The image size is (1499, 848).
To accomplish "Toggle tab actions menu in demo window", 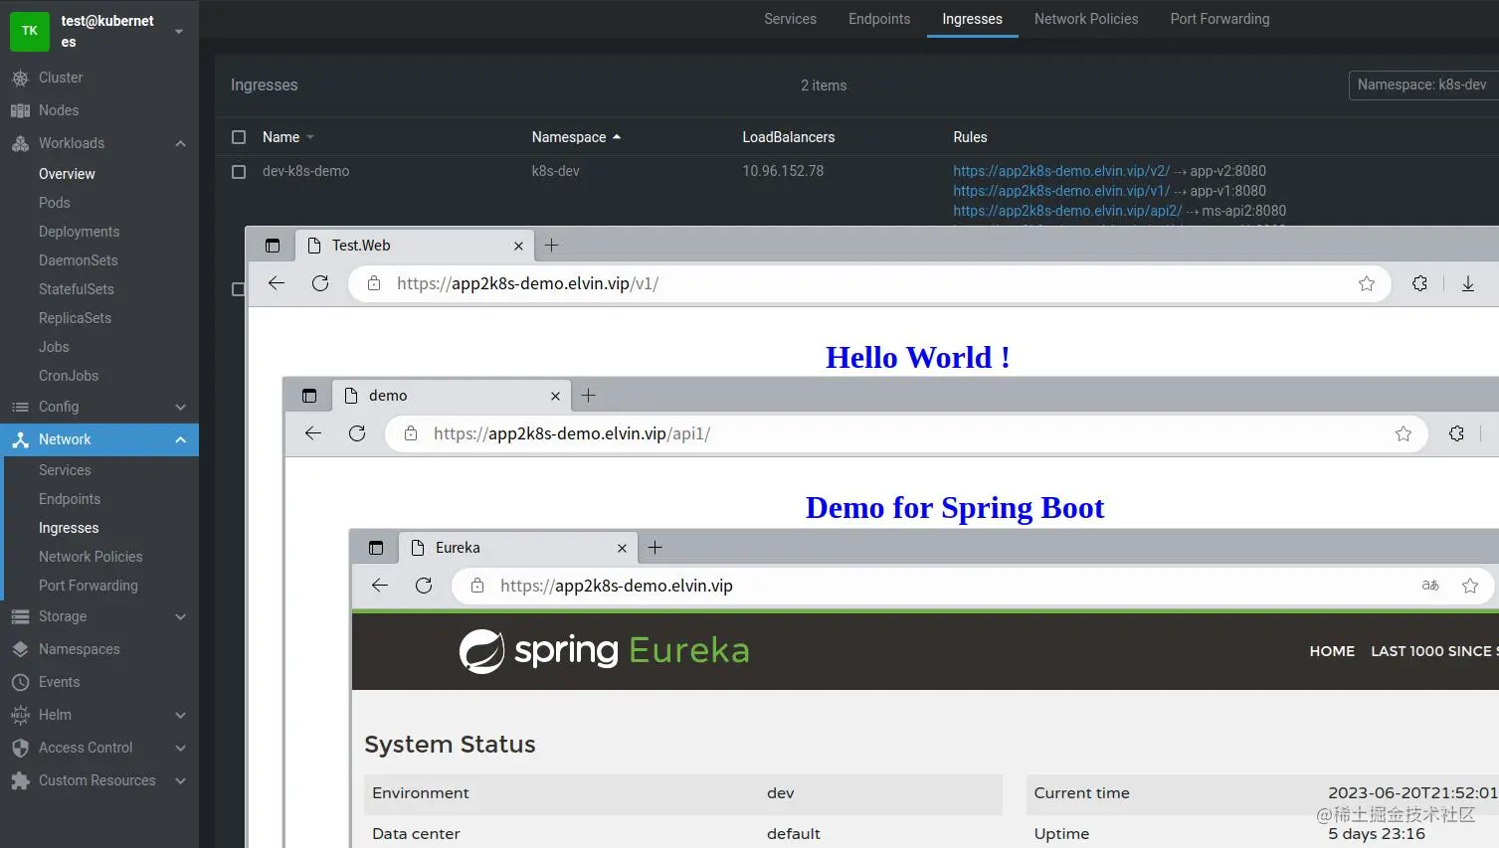I will pos(309,396).
